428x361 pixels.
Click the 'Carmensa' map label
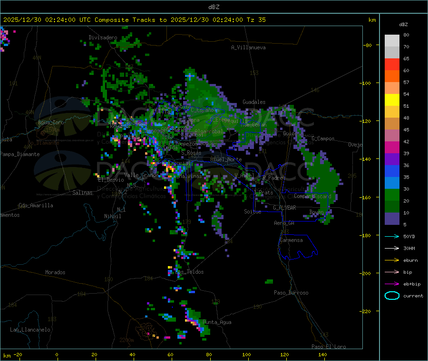tap(291, 241)
